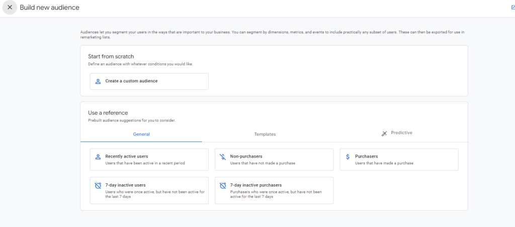
Task: Click the snooze icon for 7-day inactive users
Action: click(98, 185)
